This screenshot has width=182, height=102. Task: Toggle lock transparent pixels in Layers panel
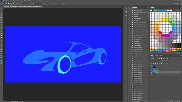(x=154, y=63)
